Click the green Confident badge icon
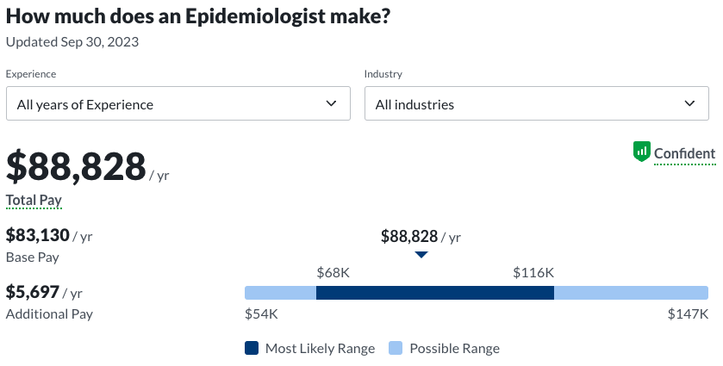The image size is (723, 366). coord(641,152)
